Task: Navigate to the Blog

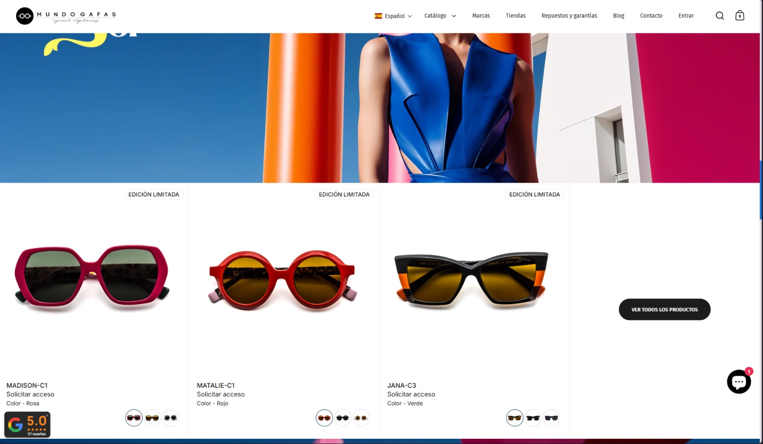Action: (619, 16)
